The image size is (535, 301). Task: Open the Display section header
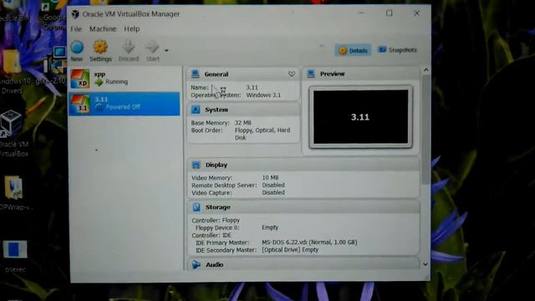pos(303,165)
